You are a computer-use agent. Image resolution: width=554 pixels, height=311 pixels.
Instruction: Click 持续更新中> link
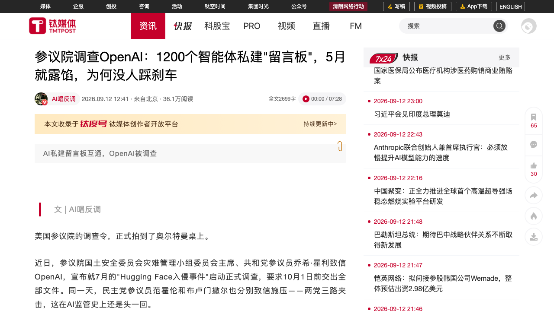320,124
